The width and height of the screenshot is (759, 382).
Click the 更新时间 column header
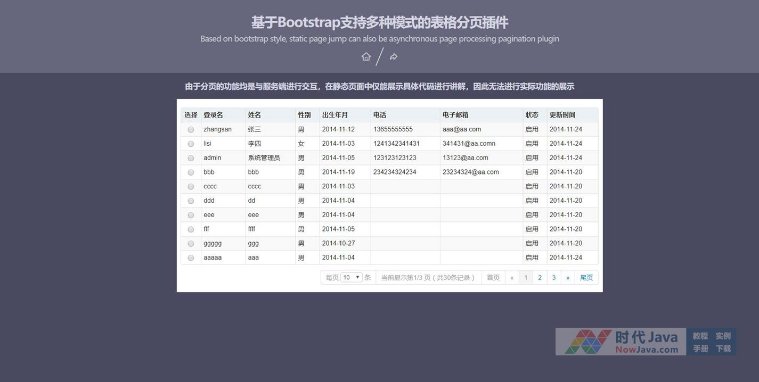[x=562, y=115]
